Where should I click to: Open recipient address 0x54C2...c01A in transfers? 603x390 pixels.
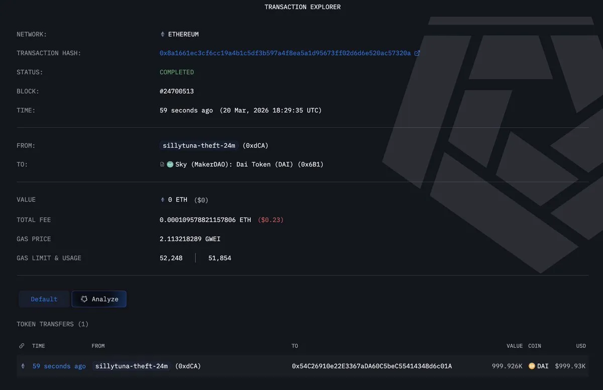point(371,366)
